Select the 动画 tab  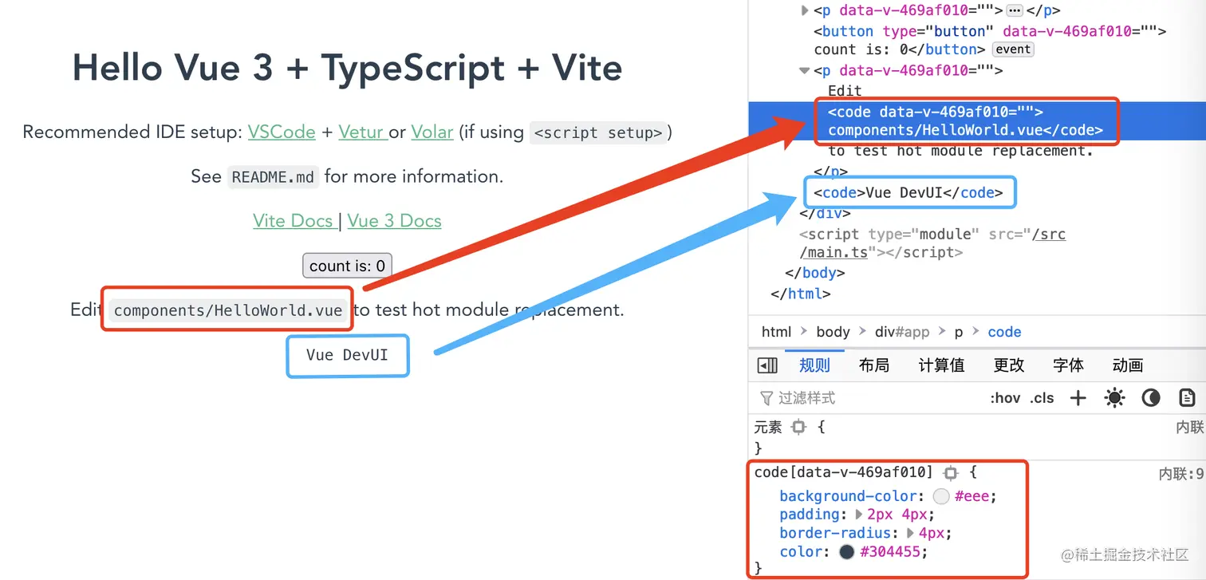tap(1128, 365)
